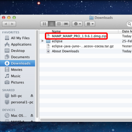Open Documents in sidebar
Viewport: 132px width, 132px height.
pos(18,57)
